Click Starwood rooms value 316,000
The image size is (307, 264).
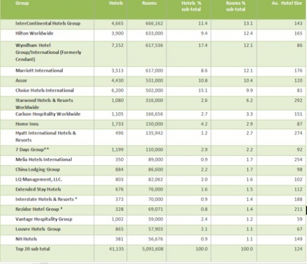pyautogui.click(x=154, y=100)
